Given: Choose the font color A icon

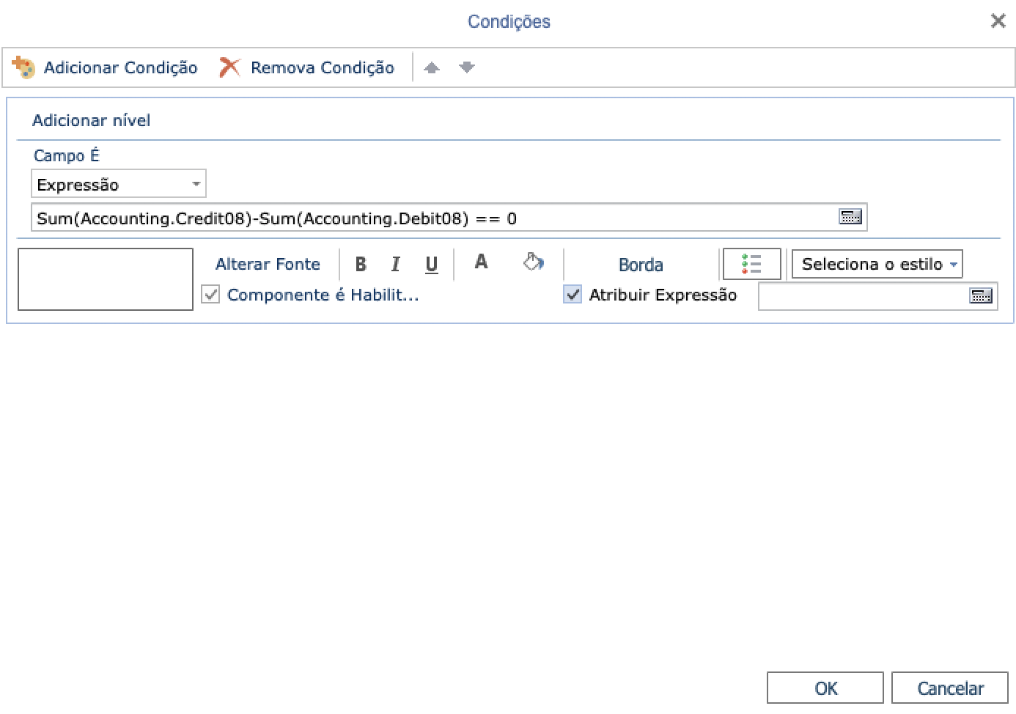Looking at the screenshot, I should point(481,262).
